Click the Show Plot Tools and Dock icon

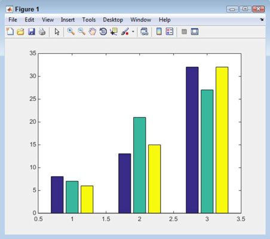(x=195, y=32)
